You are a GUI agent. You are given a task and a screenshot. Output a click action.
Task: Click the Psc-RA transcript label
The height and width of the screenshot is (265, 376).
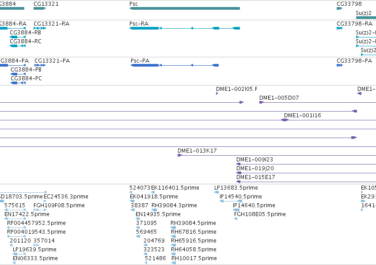pos(139,24)
